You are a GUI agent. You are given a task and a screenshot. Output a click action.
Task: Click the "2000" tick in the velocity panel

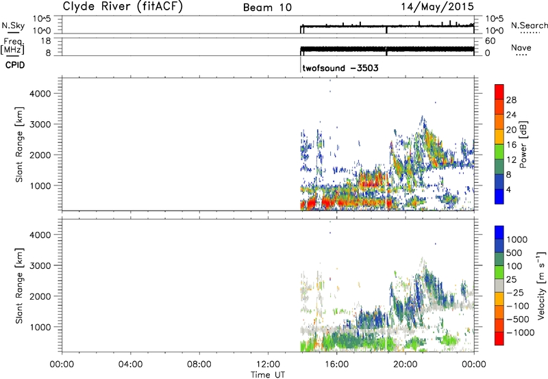40,296
